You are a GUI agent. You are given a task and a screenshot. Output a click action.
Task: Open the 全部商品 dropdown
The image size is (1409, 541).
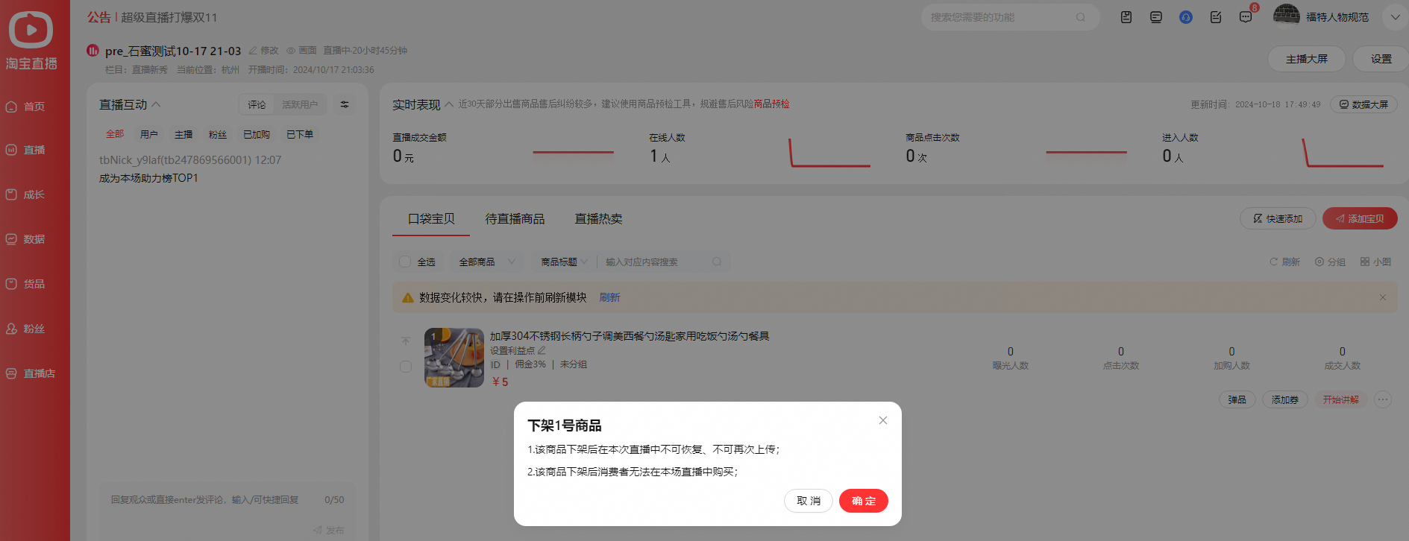click(x=487, y=262)
